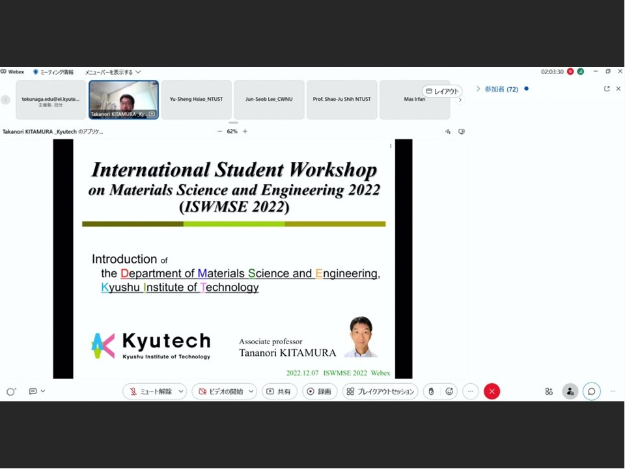
Task: Raise hand using the hand icon
Action: click(x=431, y=392)
